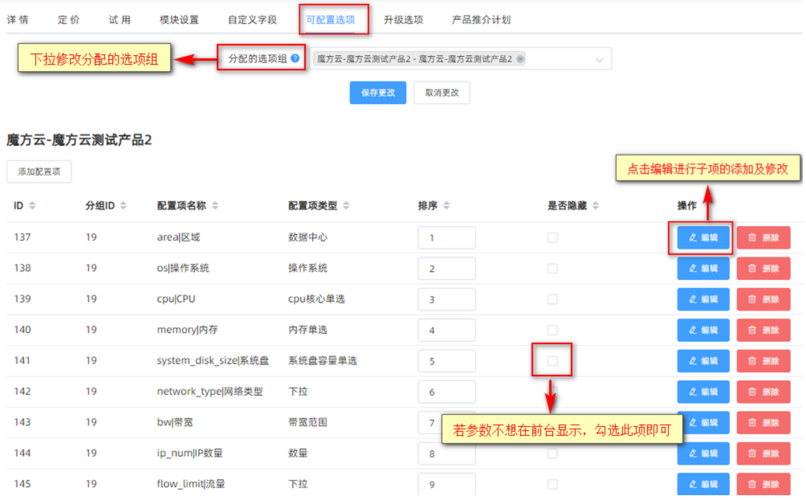This screenshot has width=806, height=500.
Task: Toggle hide checkbox for cpu|CPU row
Action: (x=552, y=299)
